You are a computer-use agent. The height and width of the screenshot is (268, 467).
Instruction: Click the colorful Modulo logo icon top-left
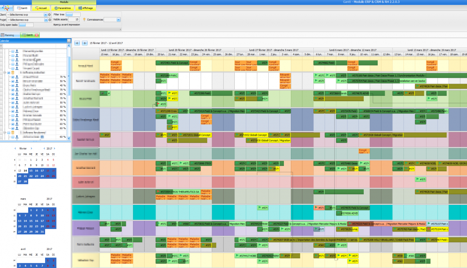click(6, 7)
